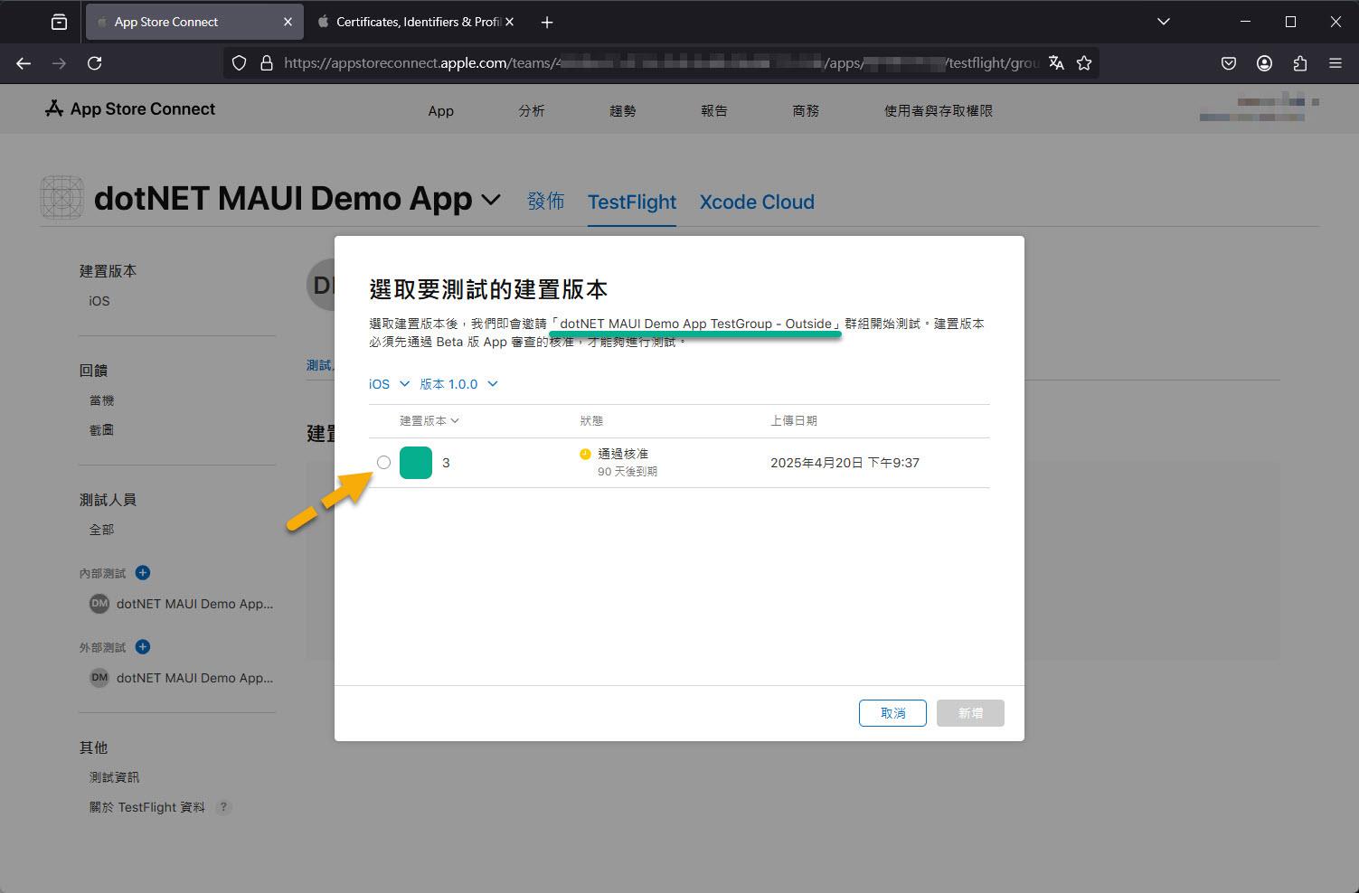
Task: Switch to the Xcode Cloud tab
Action: click(757, 202)
